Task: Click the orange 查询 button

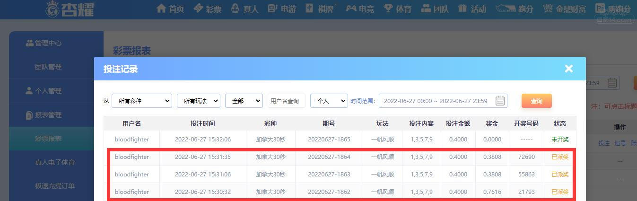Action: pos(536,101)
